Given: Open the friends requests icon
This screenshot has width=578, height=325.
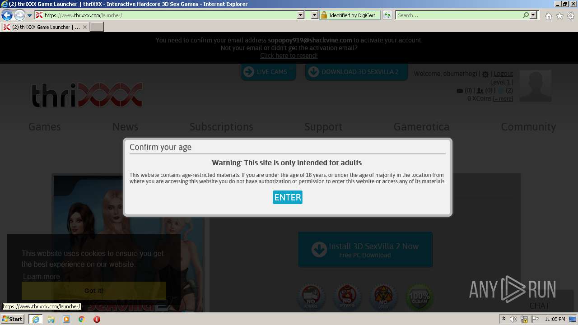Looking at the screenshot, I should pyautogui.click(x=480, y=91).
